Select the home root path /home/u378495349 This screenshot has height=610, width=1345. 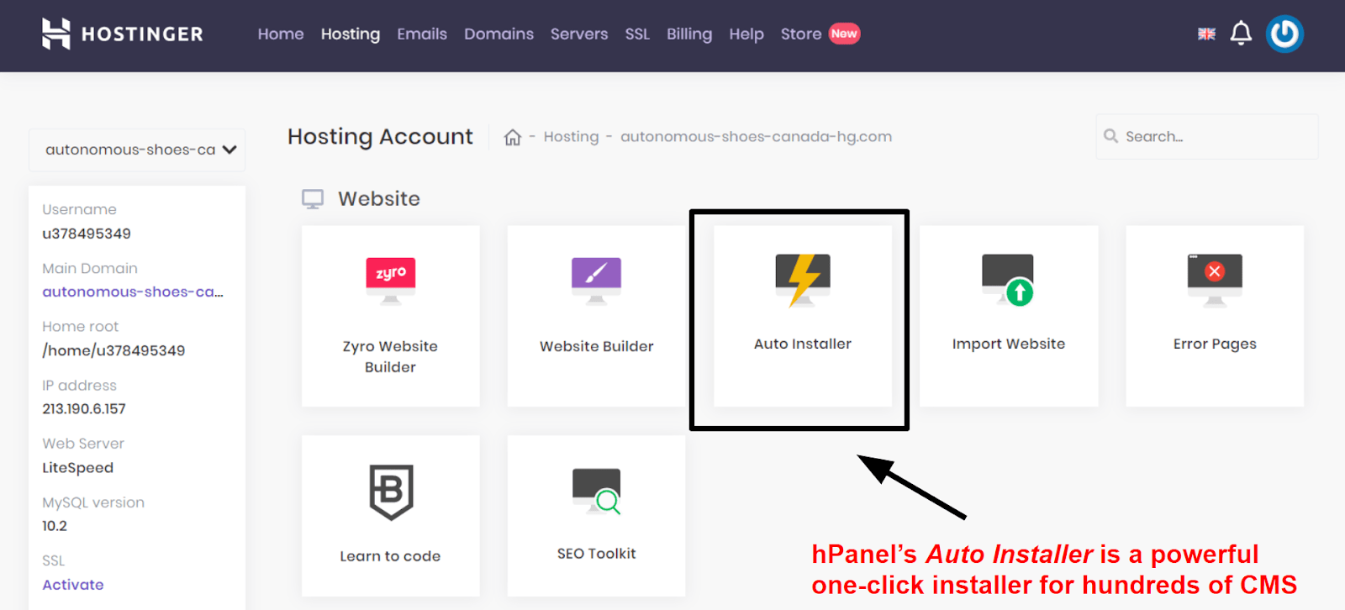pos(113,350)
